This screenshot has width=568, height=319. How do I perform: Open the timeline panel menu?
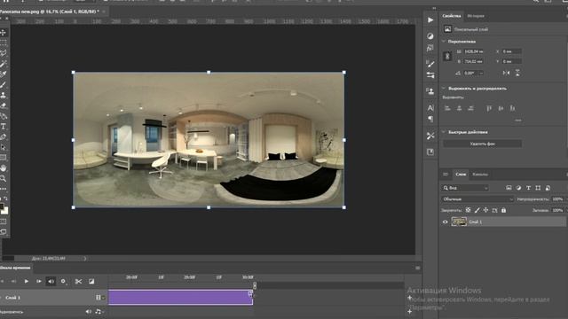coord(418,268)
